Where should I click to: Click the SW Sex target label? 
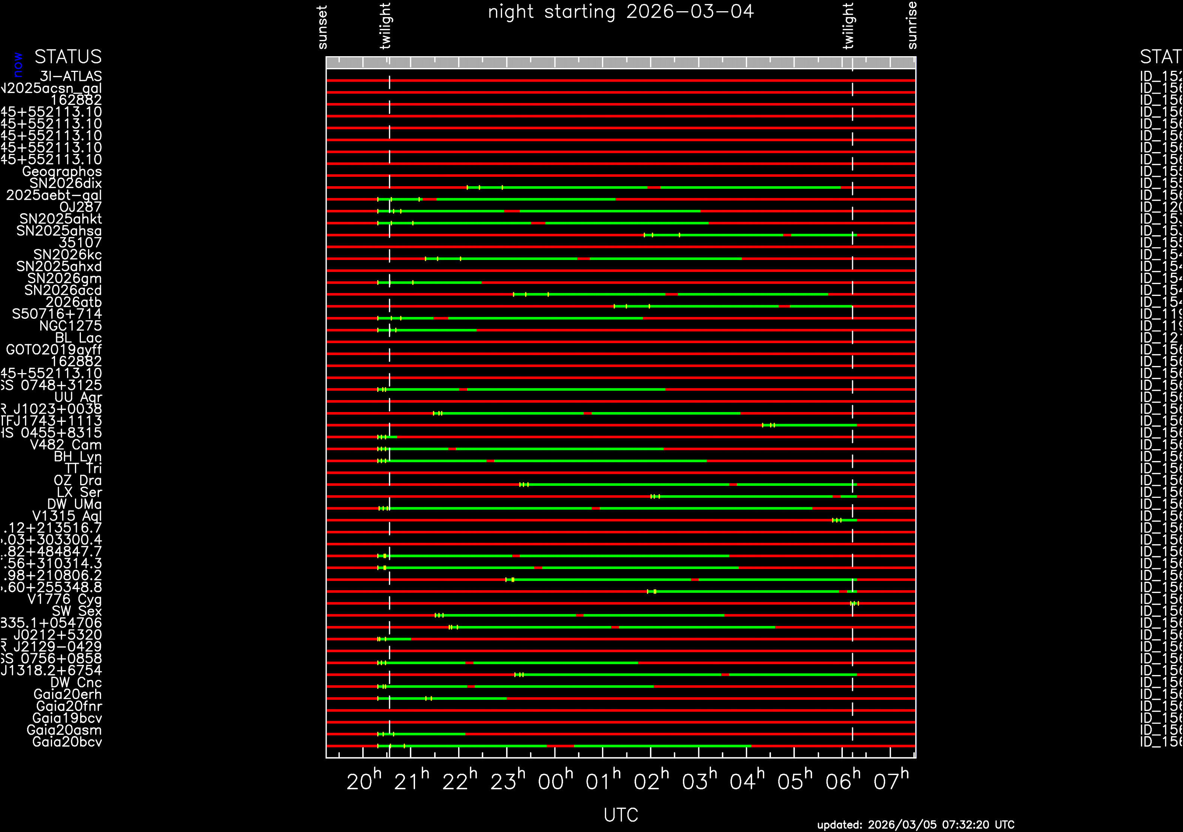click(x=77, y=611)
